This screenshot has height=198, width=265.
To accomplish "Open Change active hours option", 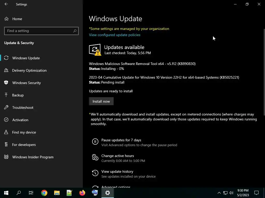I will click(x=118, y=156).
